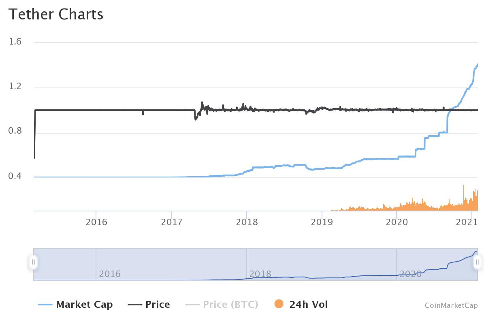This screenshot has width=486, height=324.
Task: Click the right range selector handle
Action: point(477,262)
